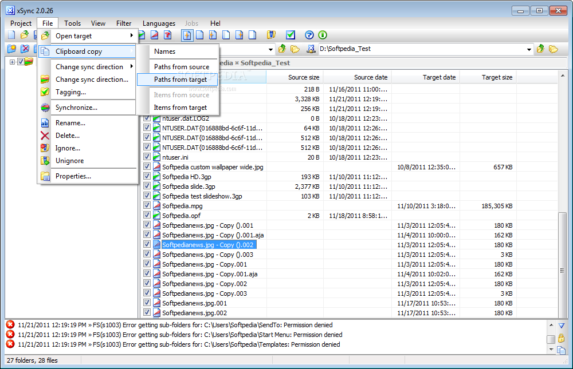Toggle the highlighted orange arrow view filter icon

point(187,35)
